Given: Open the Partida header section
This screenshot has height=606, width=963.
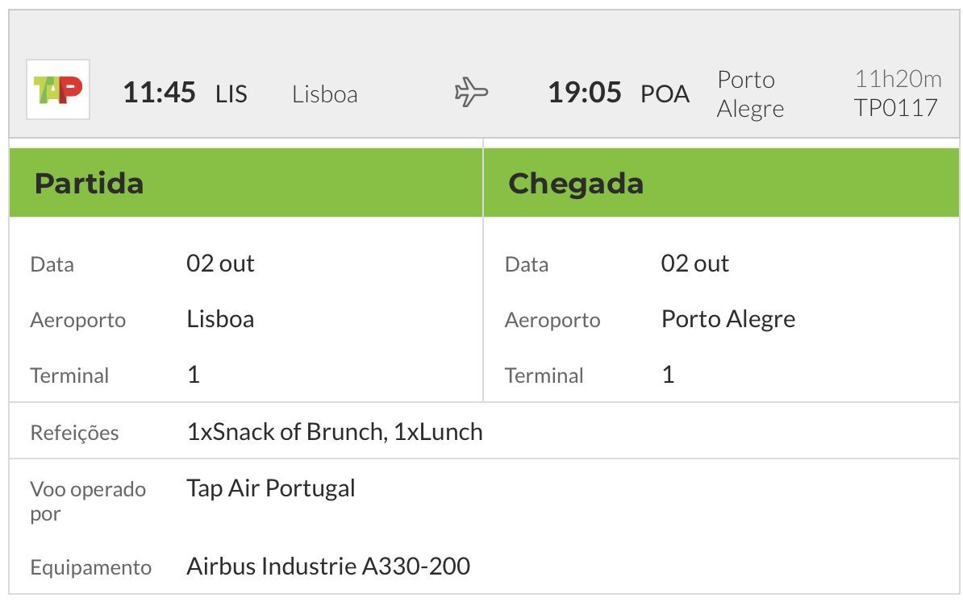Looking at the screenshot, I should (246, 183).
